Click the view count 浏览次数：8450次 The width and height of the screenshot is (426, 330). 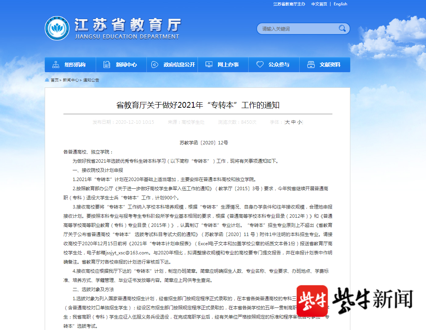point(237,122)
